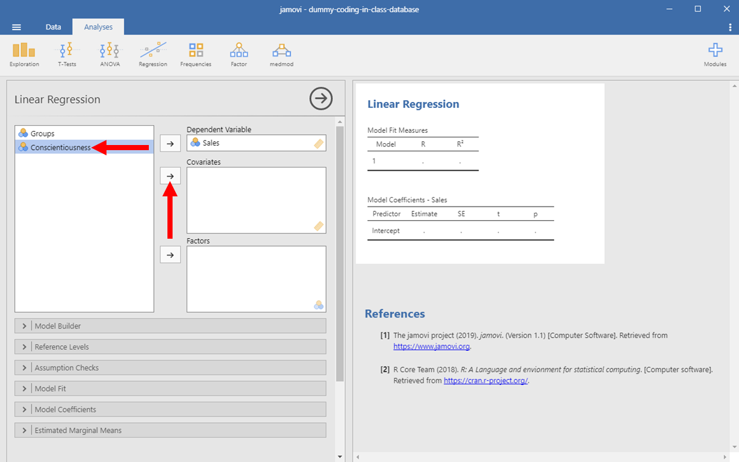Open the Modules plus icon

click(715, 55)
